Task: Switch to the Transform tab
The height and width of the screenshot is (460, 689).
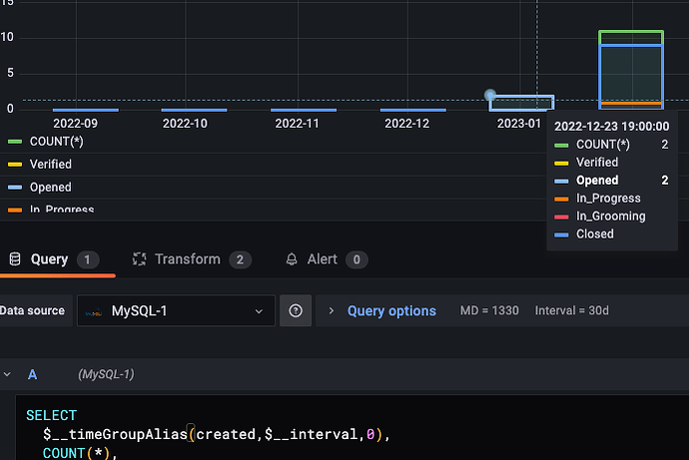Action: [192, 259]
